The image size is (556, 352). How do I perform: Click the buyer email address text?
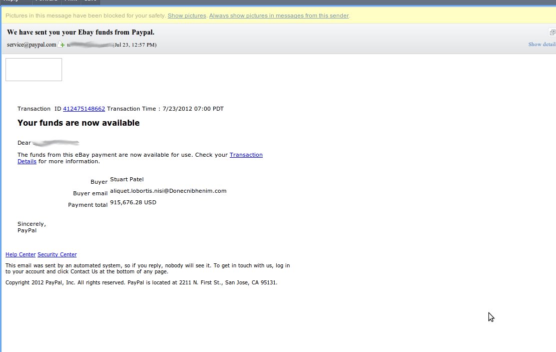[x=168, y=191]
